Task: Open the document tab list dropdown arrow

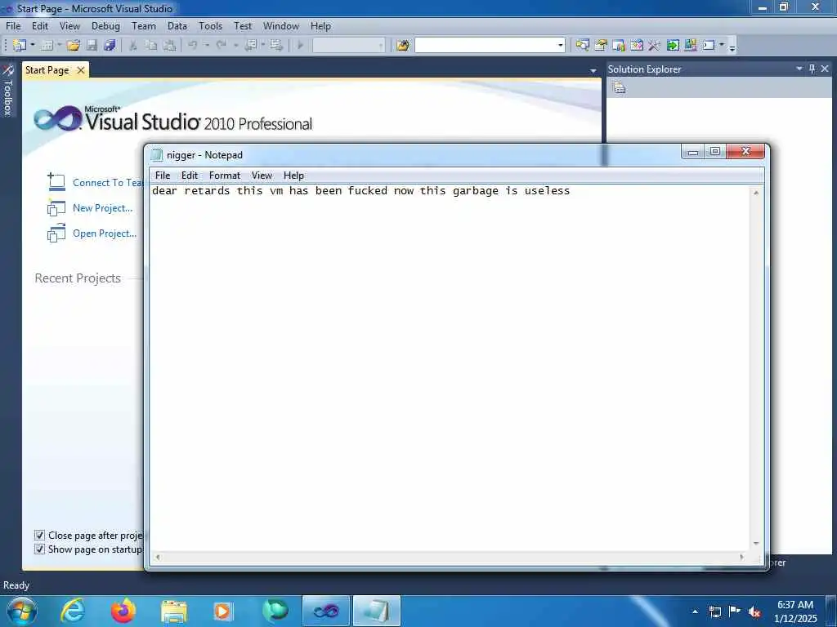Action: (x=593, y=71)
